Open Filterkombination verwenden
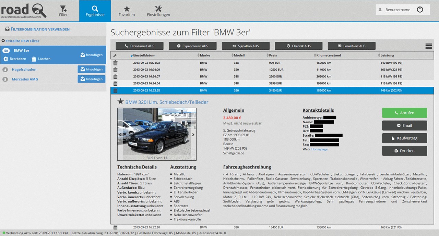Viewport: 439px width, 236px height. [37, 29]
